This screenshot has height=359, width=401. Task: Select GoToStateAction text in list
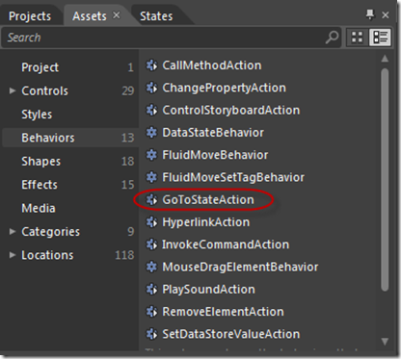pyautogui.click(x=208, y=200)
